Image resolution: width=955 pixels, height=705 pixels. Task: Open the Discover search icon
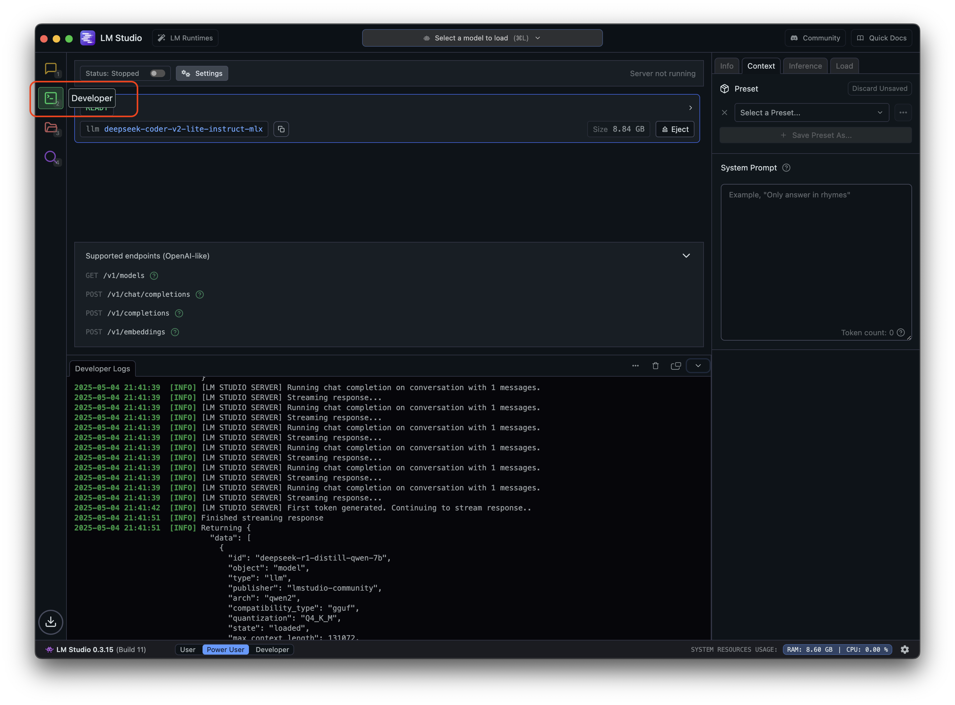[51, 157]
